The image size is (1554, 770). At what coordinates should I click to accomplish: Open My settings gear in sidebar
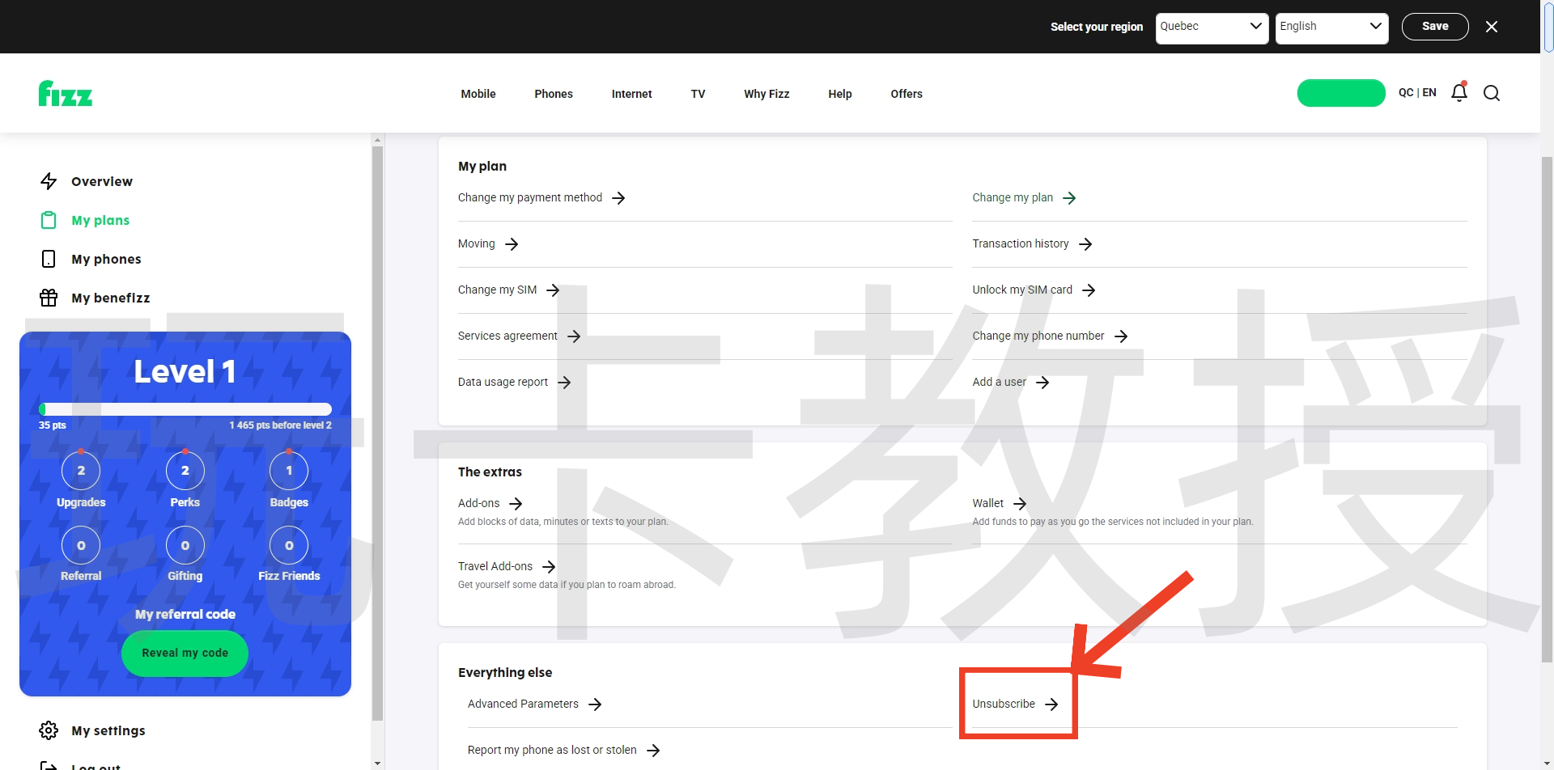click(x=49, y=730)
